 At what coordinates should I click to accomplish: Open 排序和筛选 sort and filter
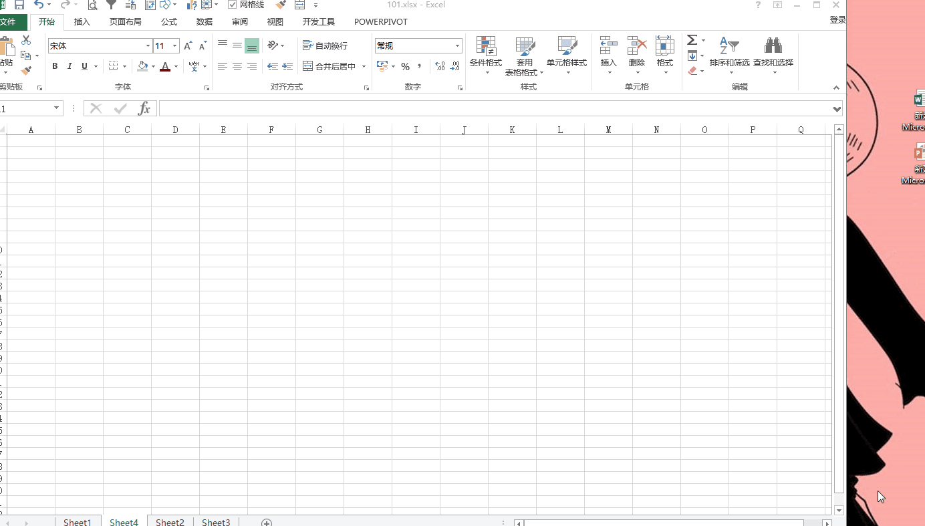[730, 55]
